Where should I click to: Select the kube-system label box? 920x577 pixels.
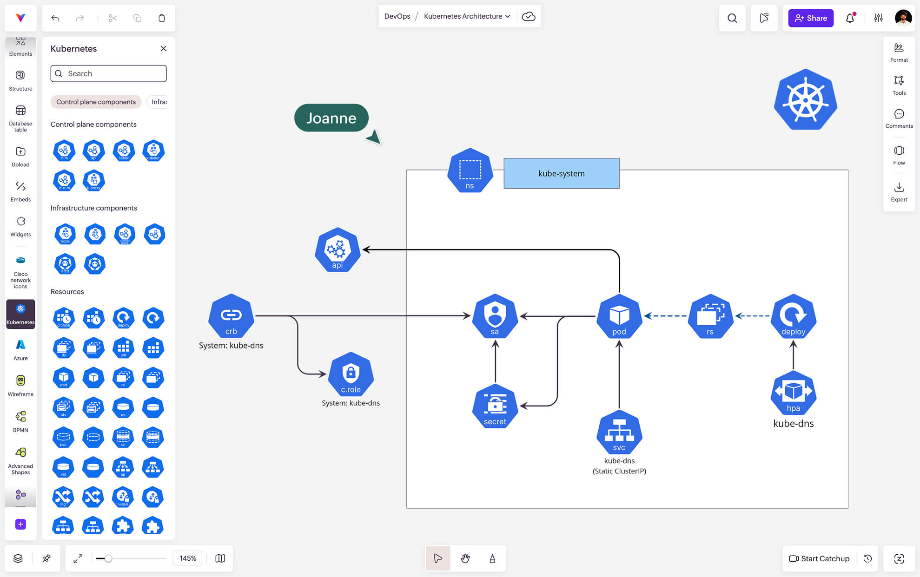point(561,173)
